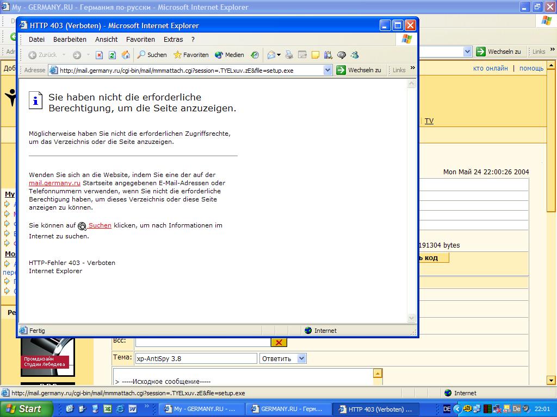Open the Bearbeiten menu
Viewport: 557px width, 417px height.
pos(70,39)
